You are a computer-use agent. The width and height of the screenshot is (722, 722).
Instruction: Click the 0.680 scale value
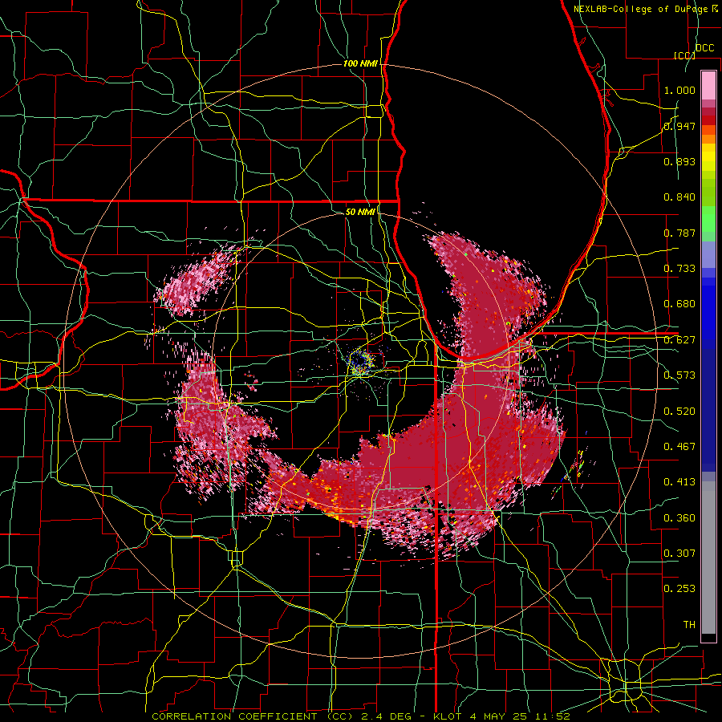679,304
